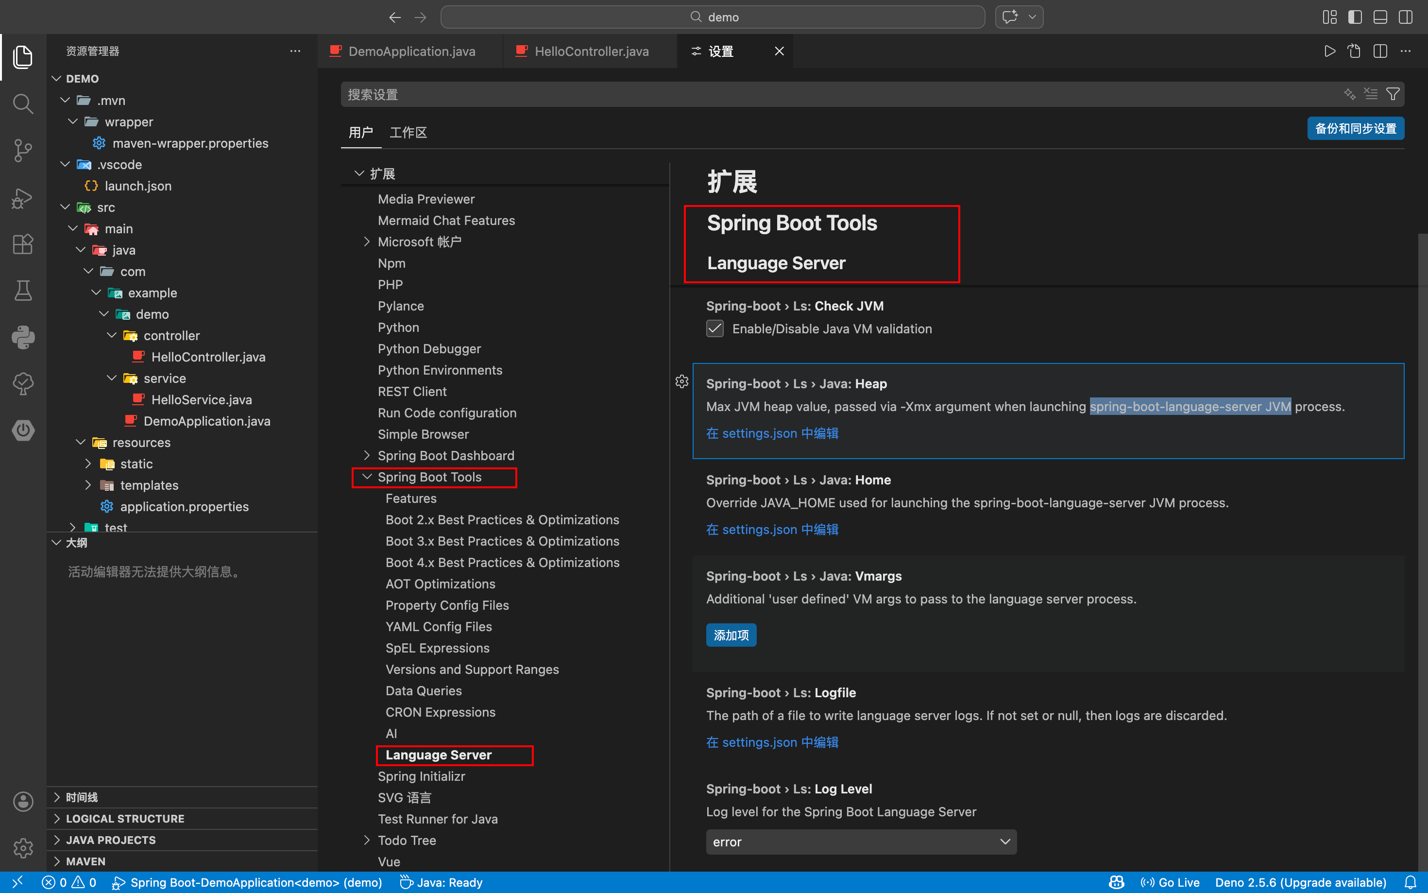Open editor more actions ellipsis
Screen dimensions: 1428x893
coord(1406,52)
